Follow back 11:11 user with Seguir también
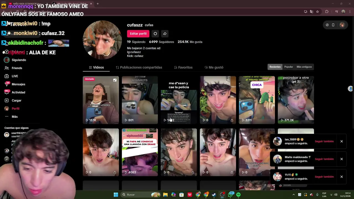The height and width of the screenshot is (199, 354). point(324,177)
